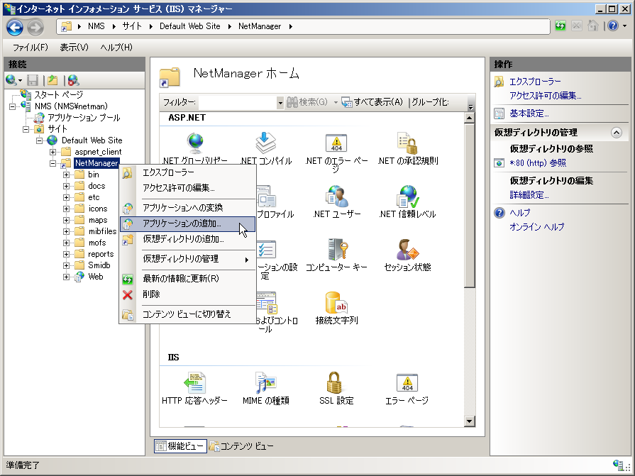
Task: Expand the aspnet_client tree node
Action: click(x=53, y=153)
